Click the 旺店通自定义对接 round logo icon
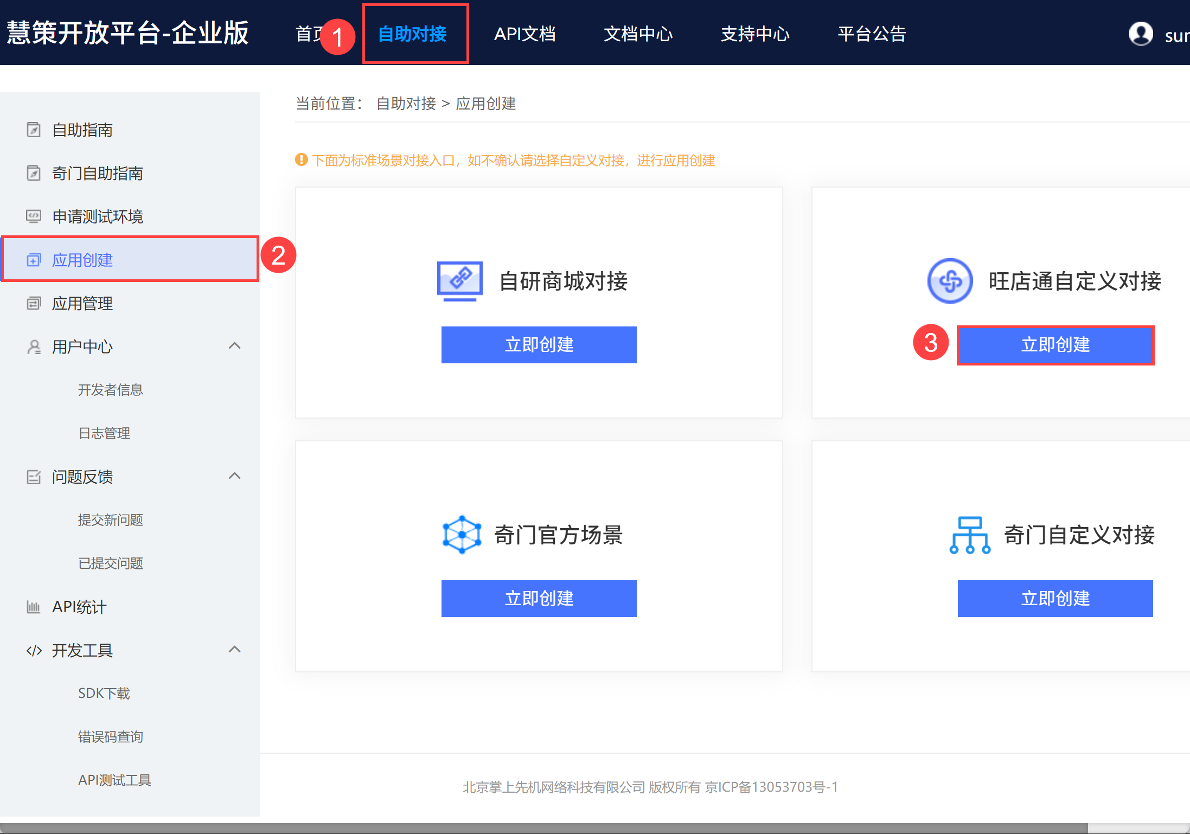Viewport: 1190px width, 834px height. 950,281
